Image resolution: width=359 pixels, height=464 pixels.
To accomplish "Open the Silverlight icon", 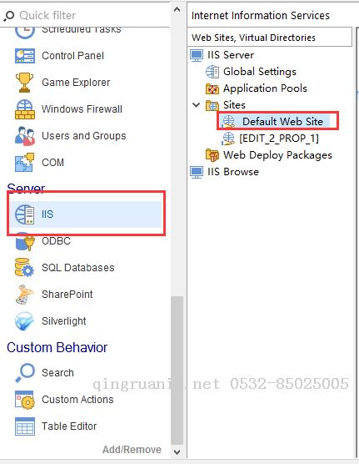I will 23,321.
